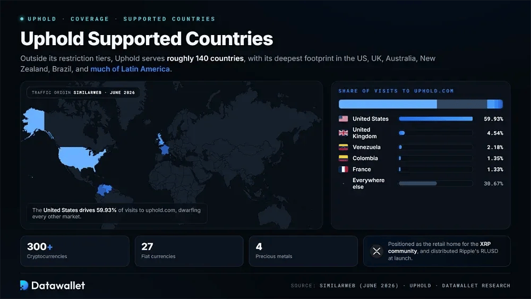Click the United States 59.93% bar
Screen dimensions: 531x299
436,119
